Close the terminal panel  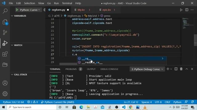click(x=192, y=69)
